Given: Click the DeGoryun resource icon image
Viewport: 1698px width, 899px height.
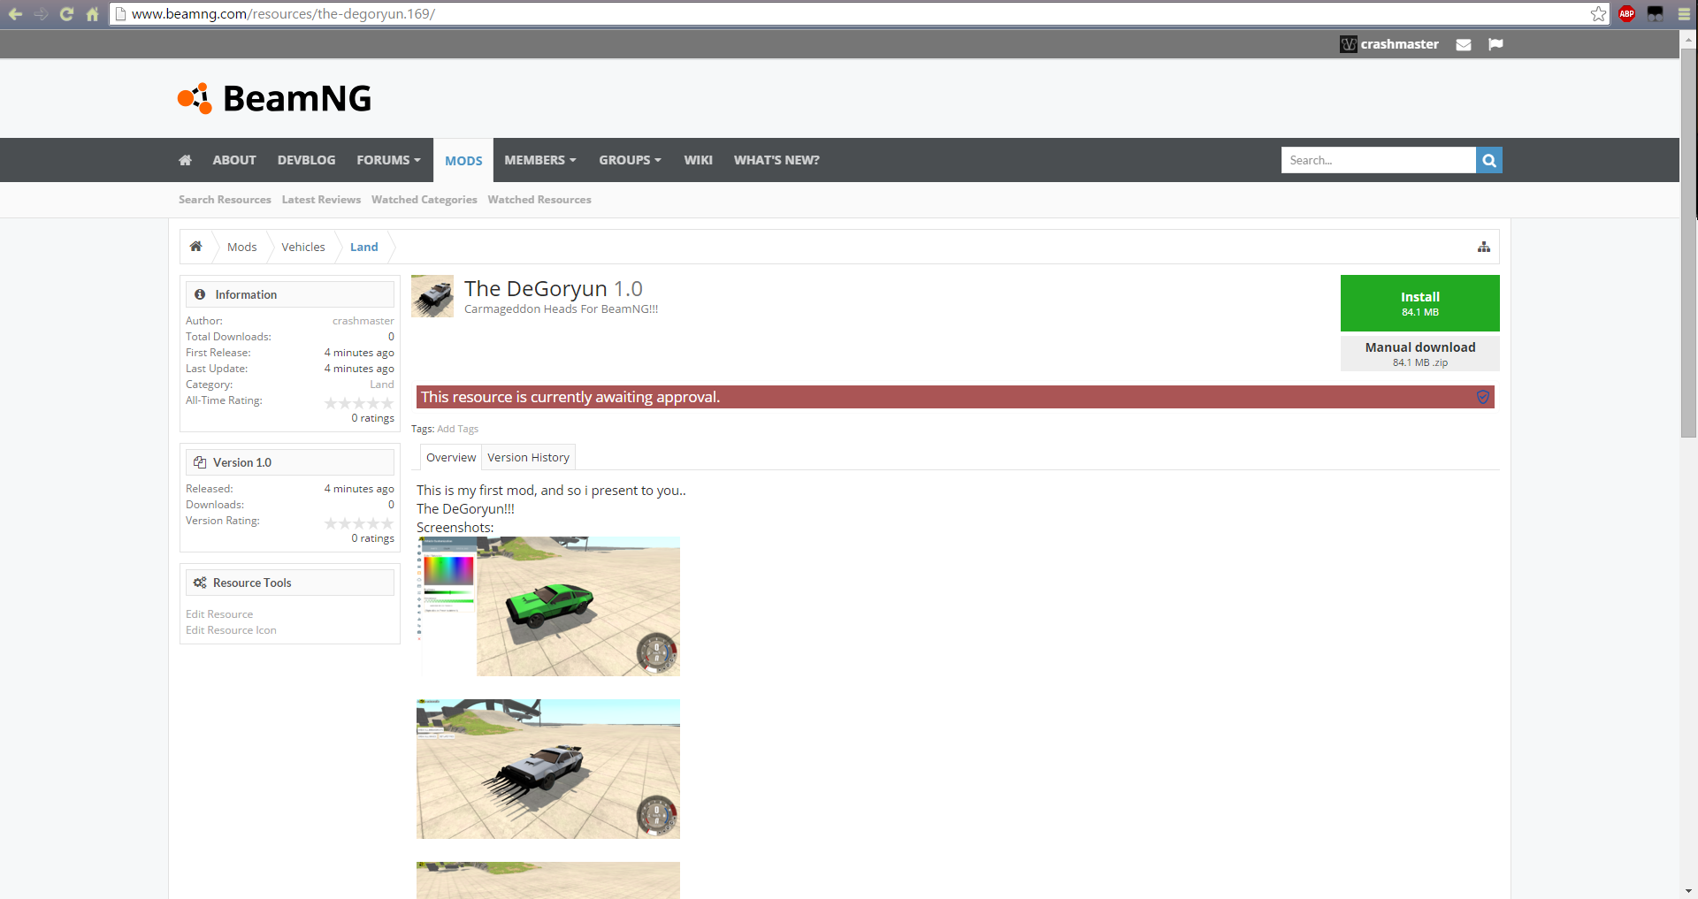Looking at the screenshot, I should pos(432,296).
